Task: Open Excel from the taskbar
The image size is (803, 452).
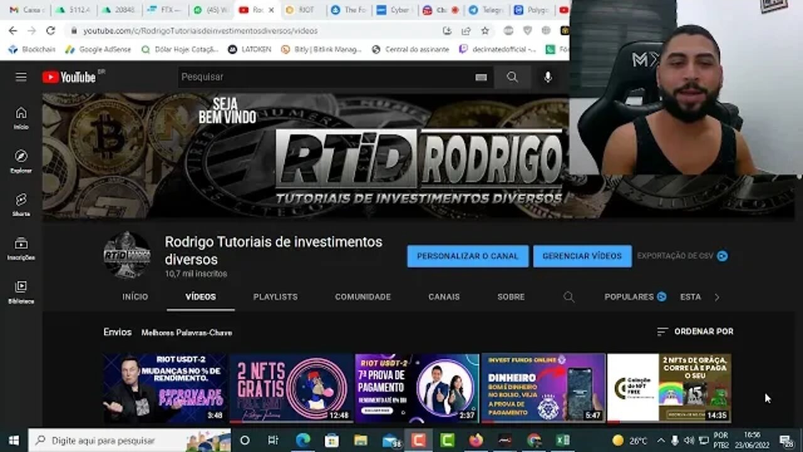Action: click(563, 440)
